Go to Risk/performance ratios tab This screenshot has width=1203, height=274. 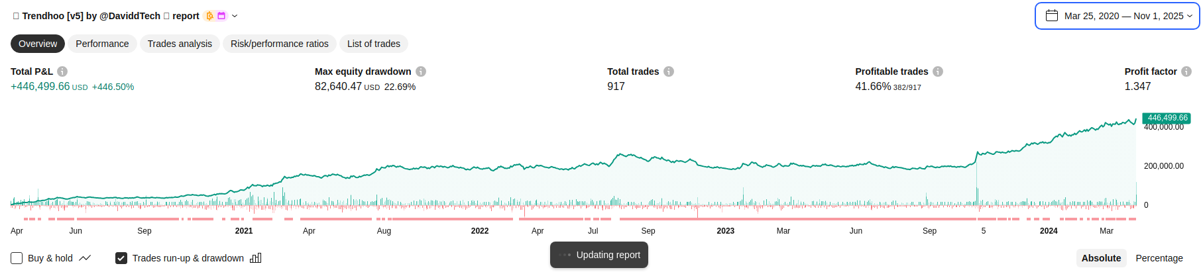pos(280,44)
